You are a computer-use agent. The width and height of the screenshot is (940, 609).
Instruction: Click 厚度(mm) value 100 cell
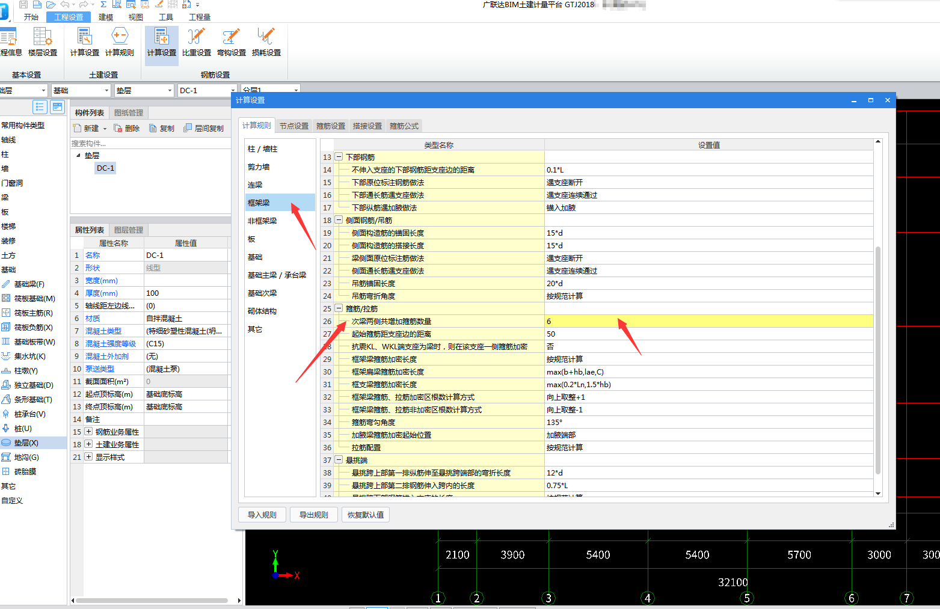point(186,293)
